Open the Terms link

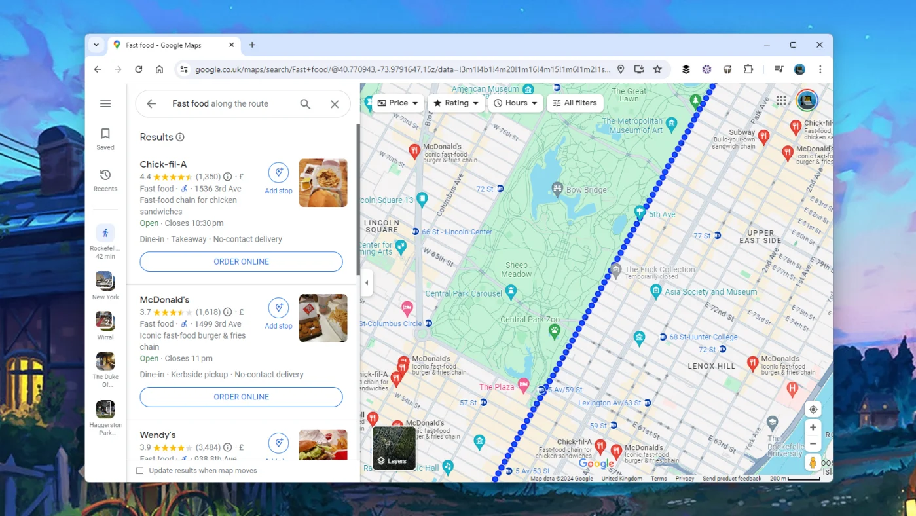(x=659, y=479)
